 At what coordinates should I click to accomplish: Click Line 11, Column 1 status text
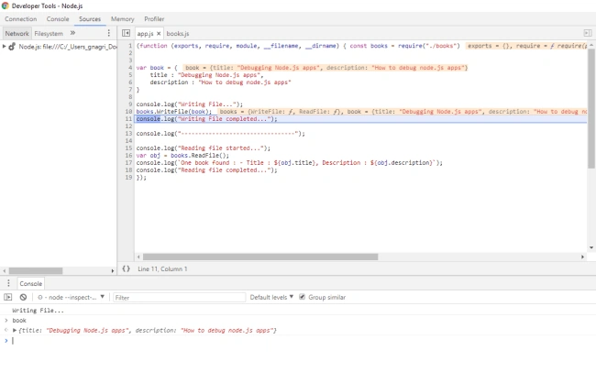pyautogui.click(x=162, y=269)
